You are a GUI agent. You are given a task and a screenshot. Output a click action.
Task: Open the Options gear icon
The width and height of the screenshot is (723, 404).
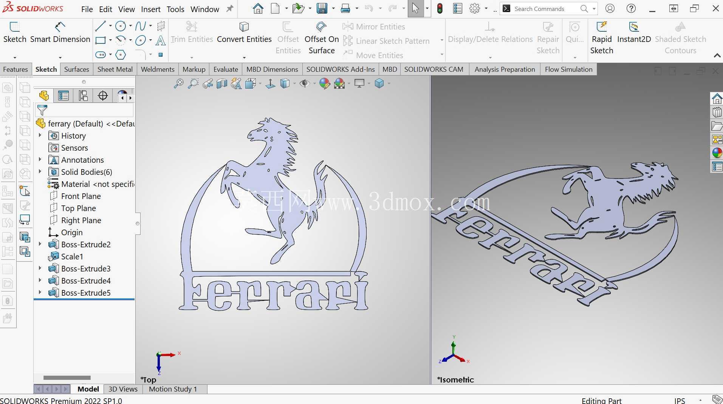click(x=475, y=8)
